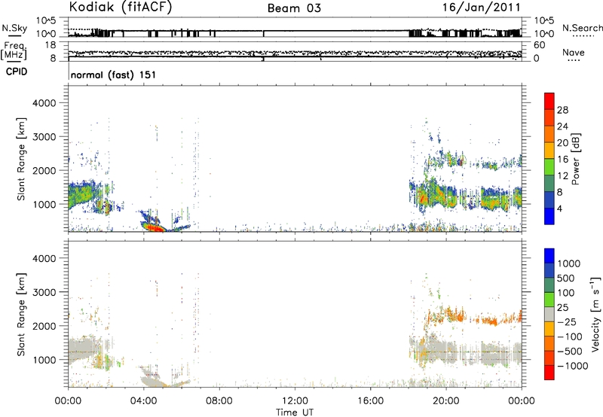603x417 pixels.
Task: Click the blue bottom segment of the Power colorbar
Action: pos(549,216)
